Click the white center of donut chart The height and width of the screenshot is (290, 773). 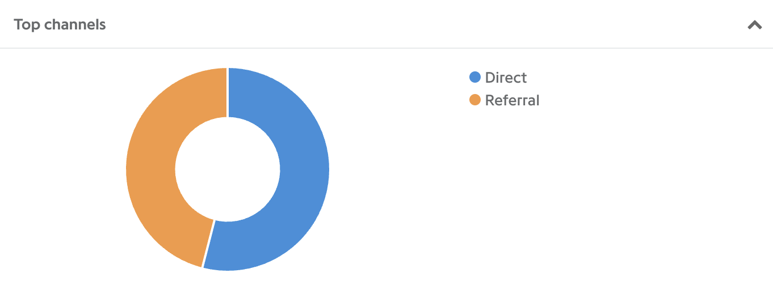(228, 169)
